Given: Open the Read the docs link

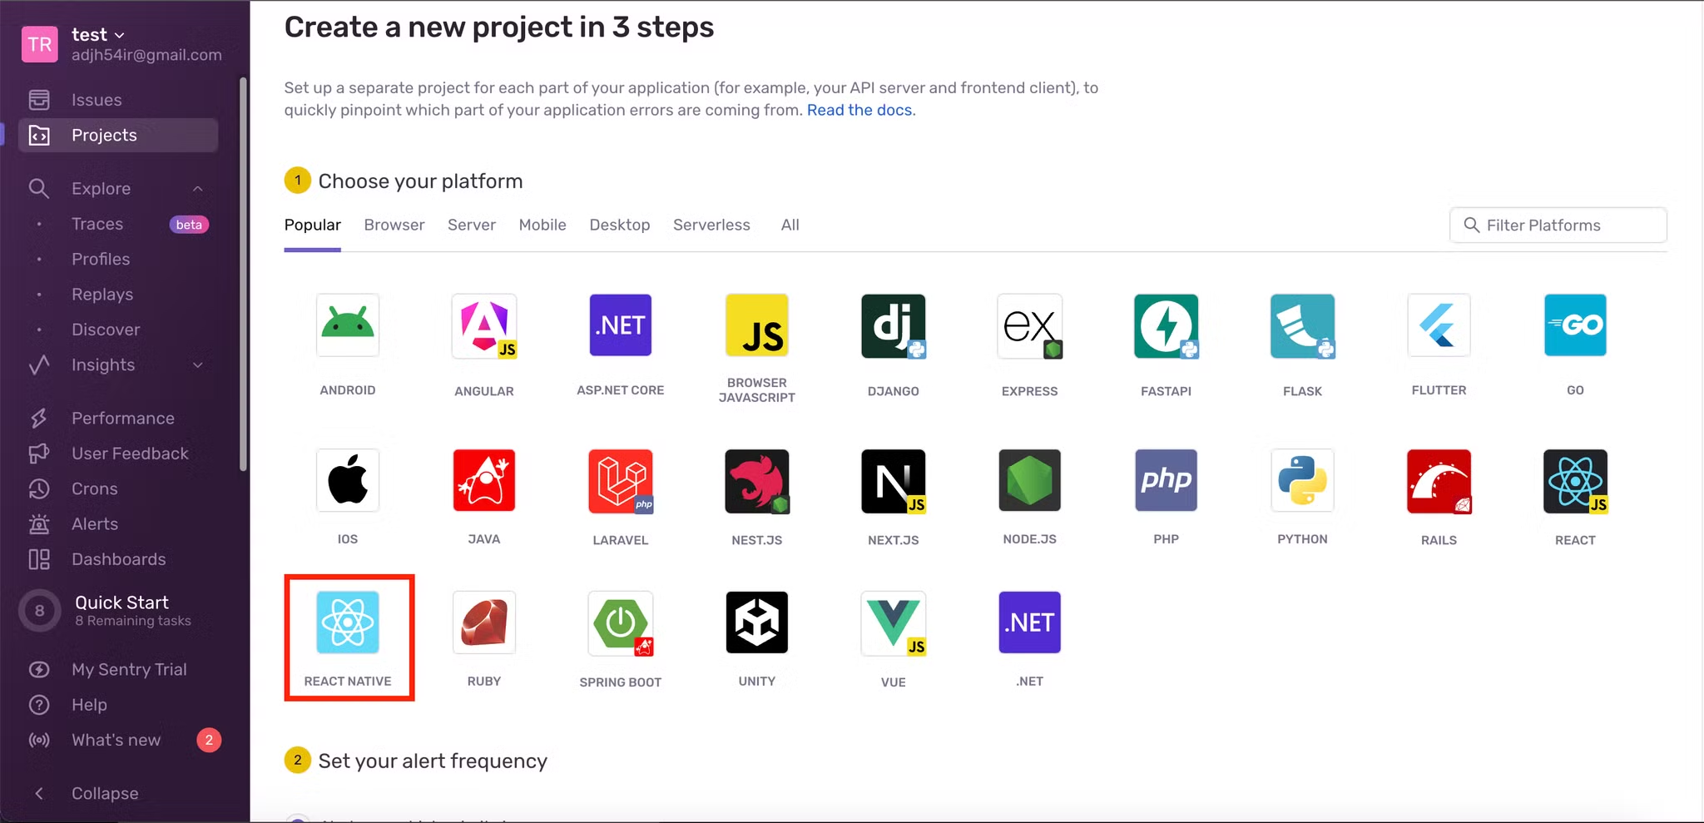Looking at the screenshot, I should (x=859, y=110).
